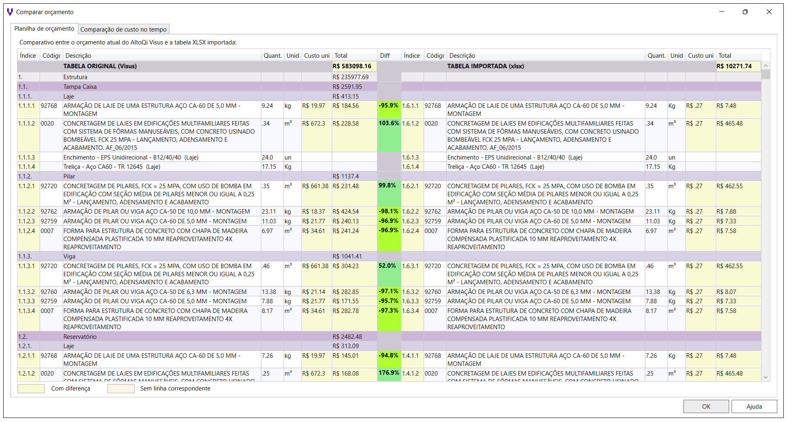Click the Diff column header
The width and height of the screenshot is (787, 422).
tap(385, 56)
